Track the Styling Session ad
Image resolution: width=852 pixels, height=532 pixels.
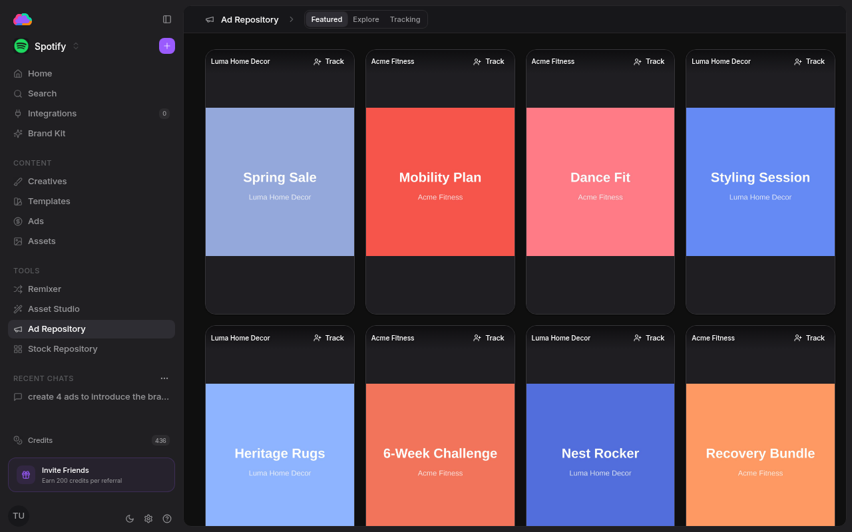[809, 61]
